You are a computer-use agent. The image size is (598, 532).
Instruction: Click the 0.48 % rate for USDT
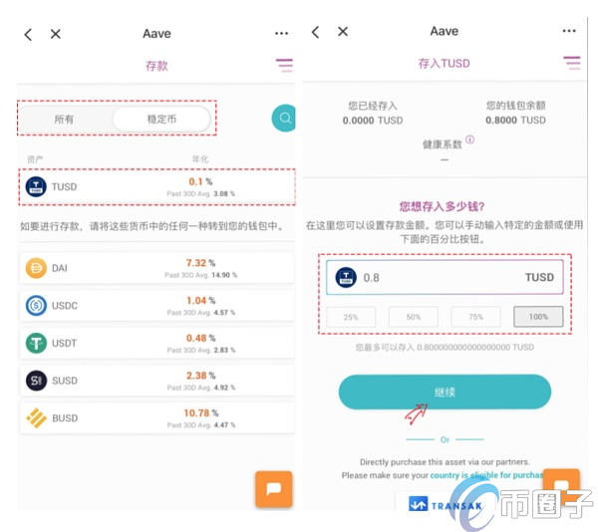(201, 338)
